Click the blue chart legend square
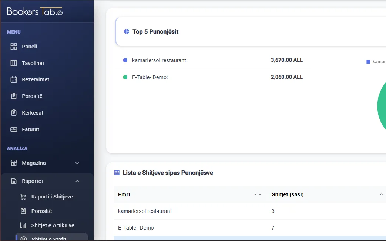The width and height of the screenshot is (386, 241). [x=368, y=62]
